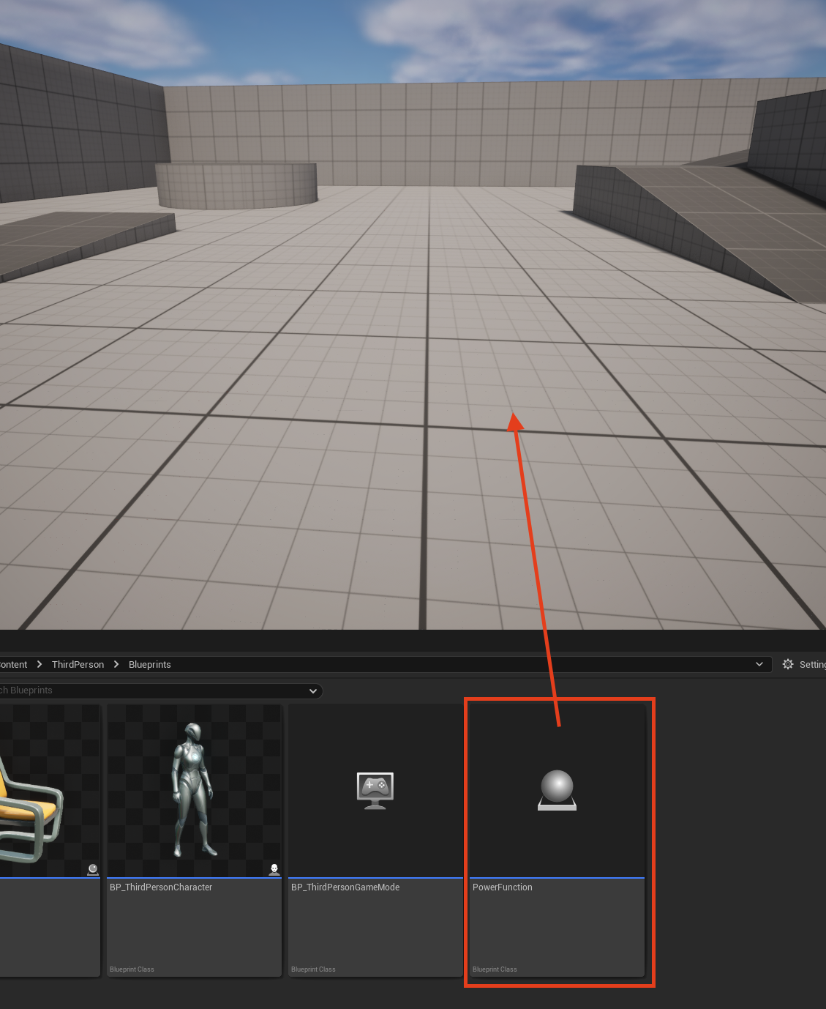Select the mannequin character thumbnail
826x1009 pixels.
click(194, 791)
